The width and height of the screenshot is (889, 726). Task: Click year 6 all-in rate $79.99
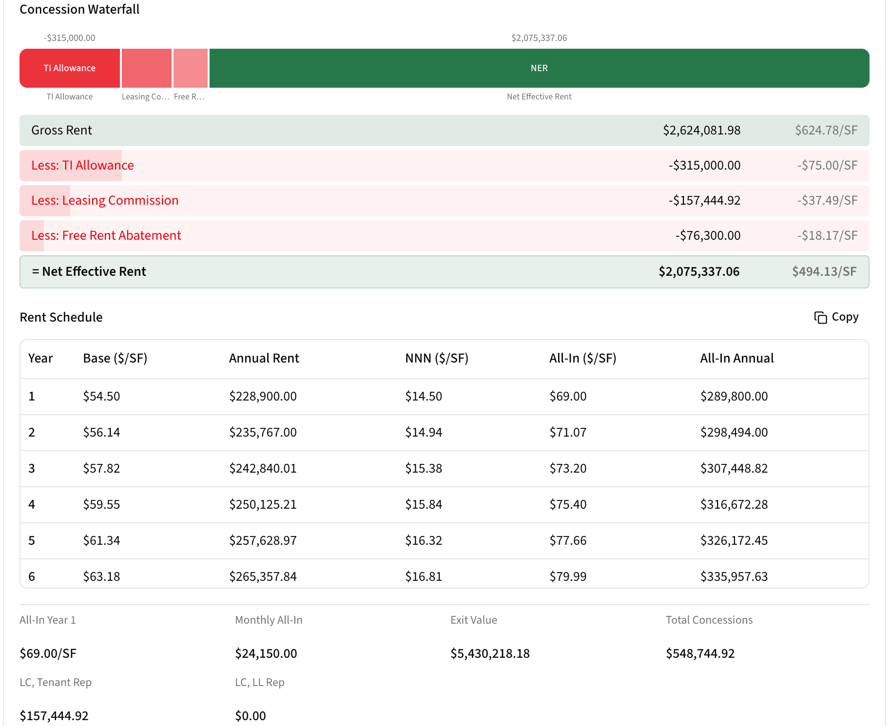coord(568,577)
